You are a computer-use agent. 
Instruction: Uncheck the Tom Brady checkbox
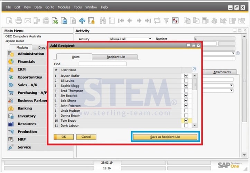186,120
